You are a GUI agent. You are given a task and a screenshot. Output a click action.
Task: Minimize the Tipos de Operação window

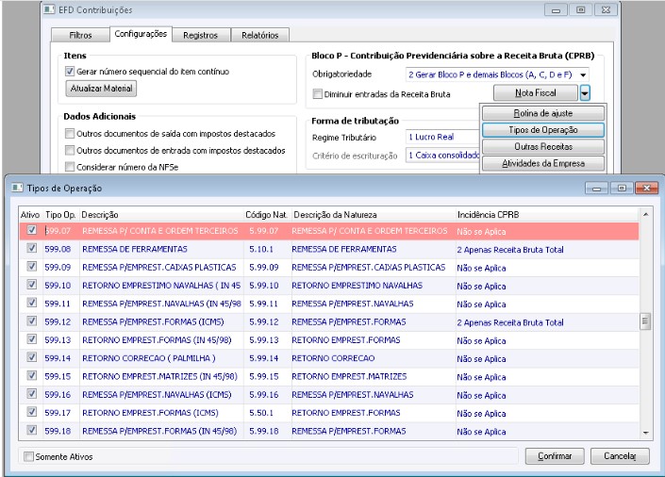(597, 188)
